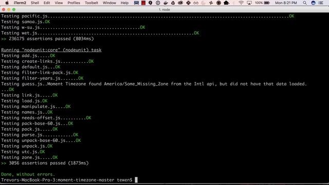Open the Shell menu

click(x=35, y=3)
